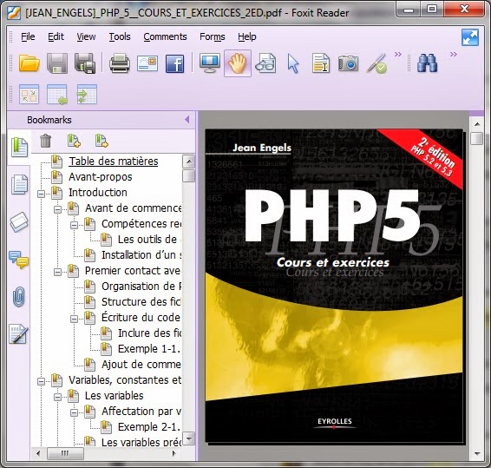Collapse the Avant de commencer node

(x=57, y=210)
